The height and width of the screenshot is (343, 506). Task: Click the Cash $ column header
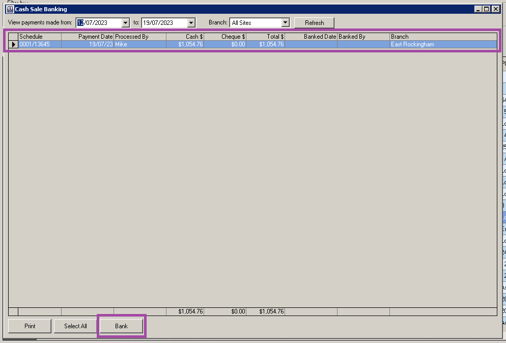point(185,37)
